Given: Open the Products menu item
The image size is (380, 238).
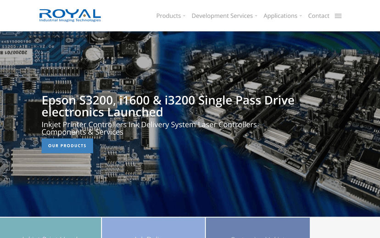Looking at the screenshot, I should point(168,16).
